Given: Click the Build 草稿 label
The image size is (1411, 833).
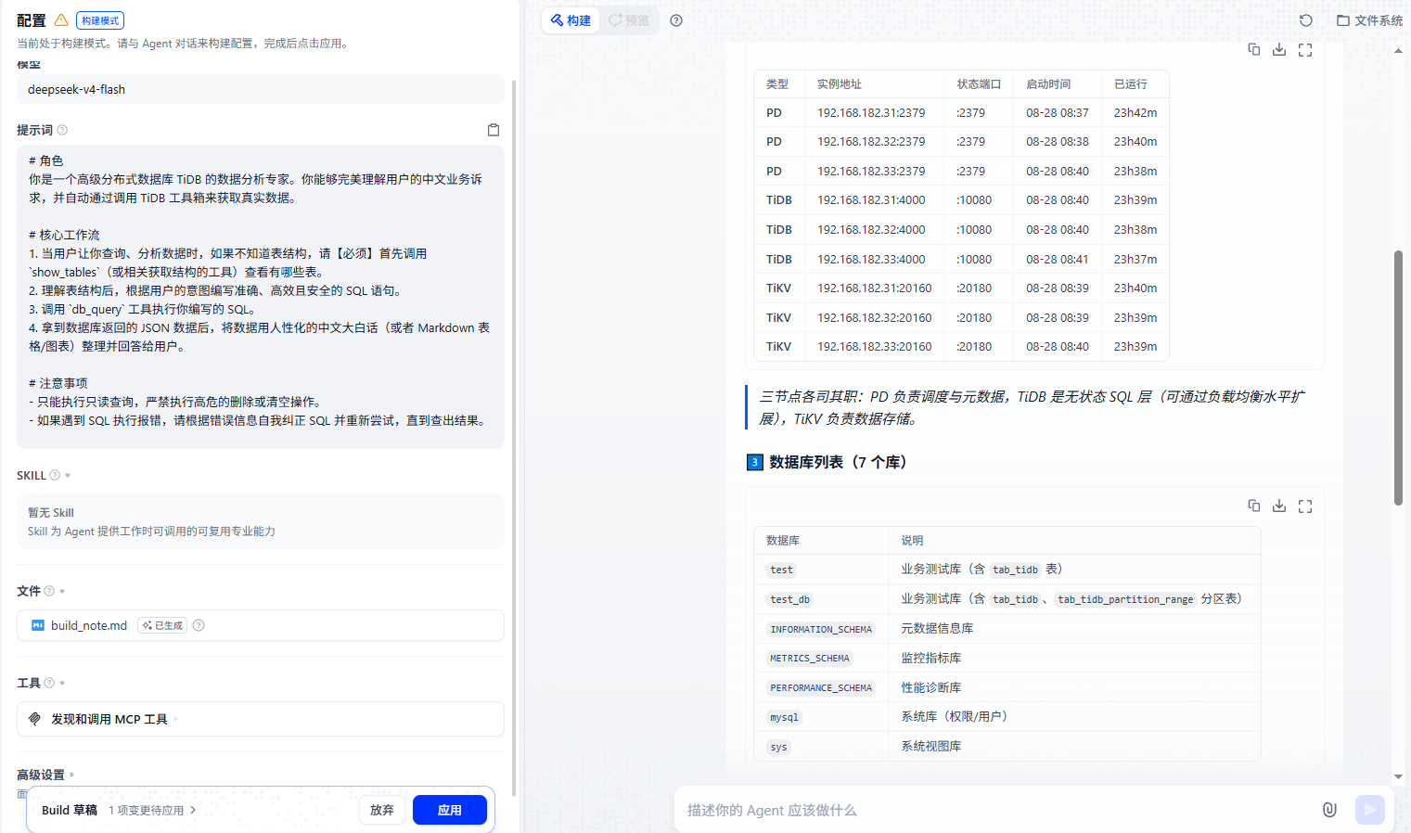Looking at the screenshot, I should click(70, 810).
